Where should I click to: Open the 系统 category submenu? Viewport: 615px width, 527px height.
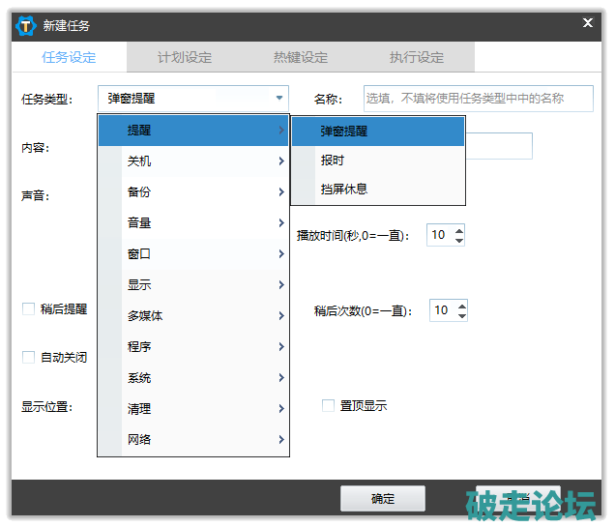tap(193, 378)
